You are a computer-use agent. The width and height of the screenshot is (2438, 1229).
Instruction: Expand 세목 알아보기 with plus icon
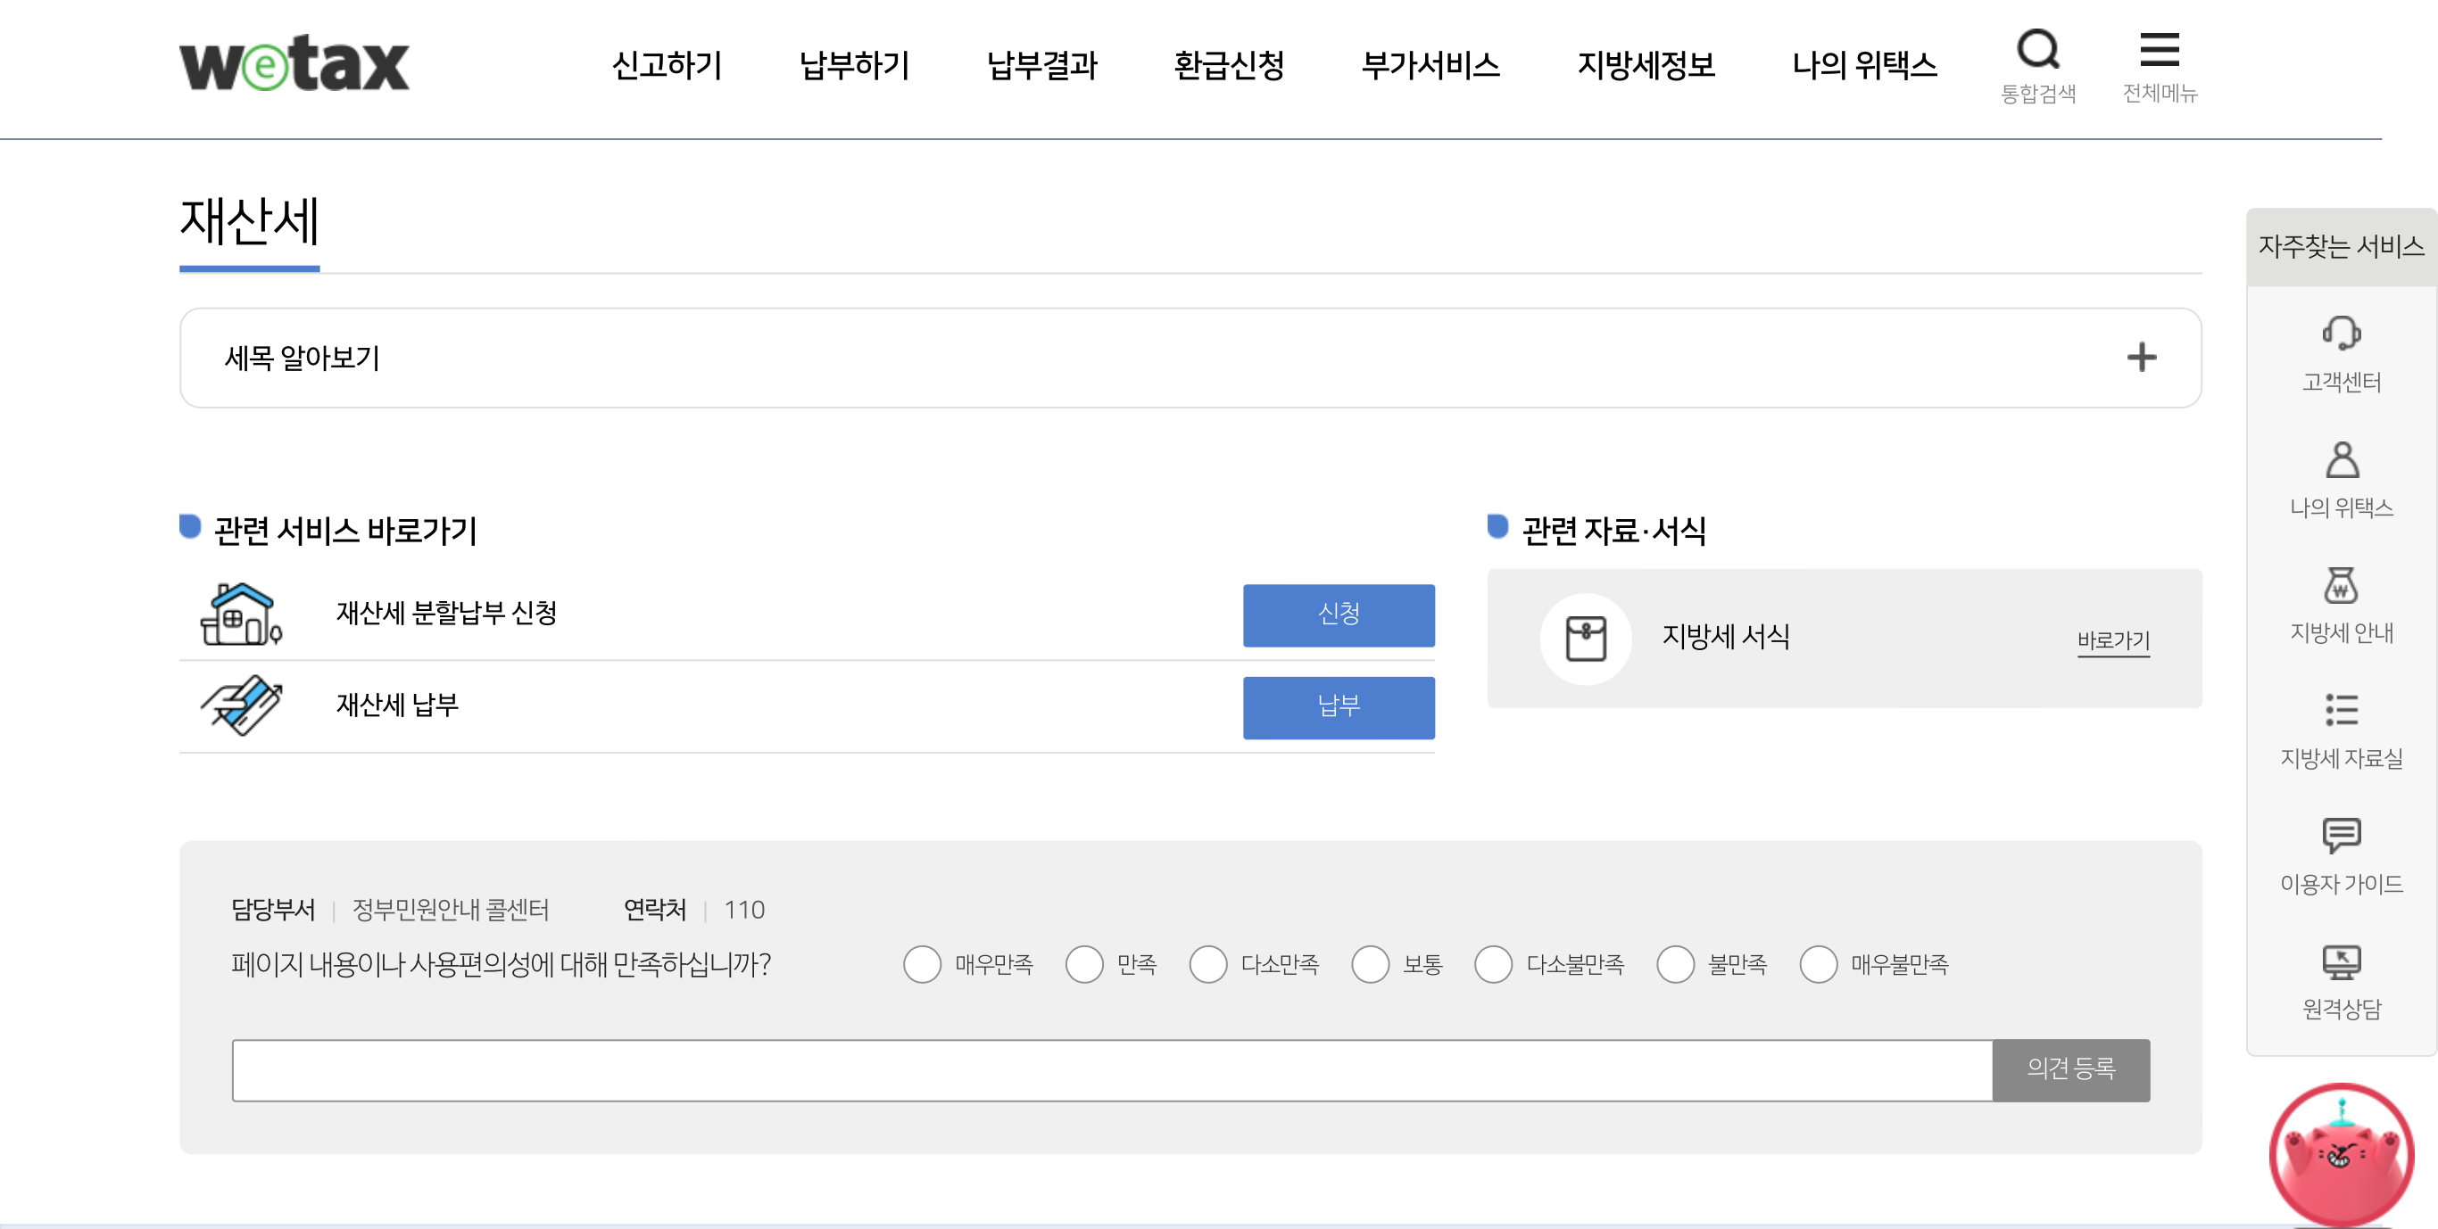coord(2141,358)
